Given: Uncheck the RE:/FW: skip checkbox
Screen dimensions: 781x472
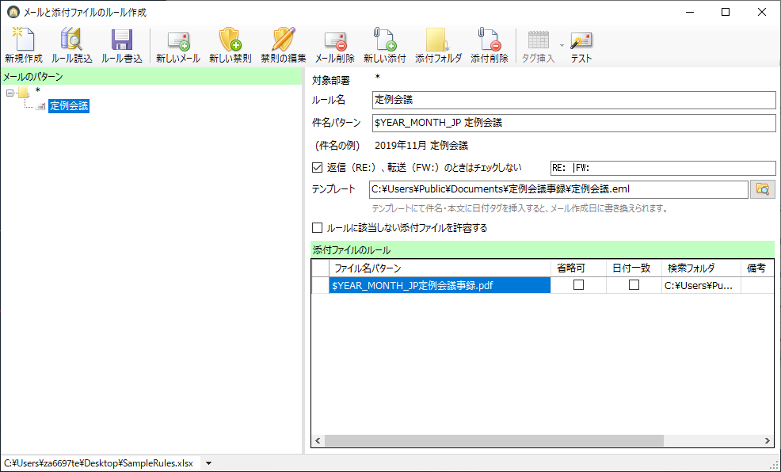Looking at the screenshot, I should [x=318, y=168].
